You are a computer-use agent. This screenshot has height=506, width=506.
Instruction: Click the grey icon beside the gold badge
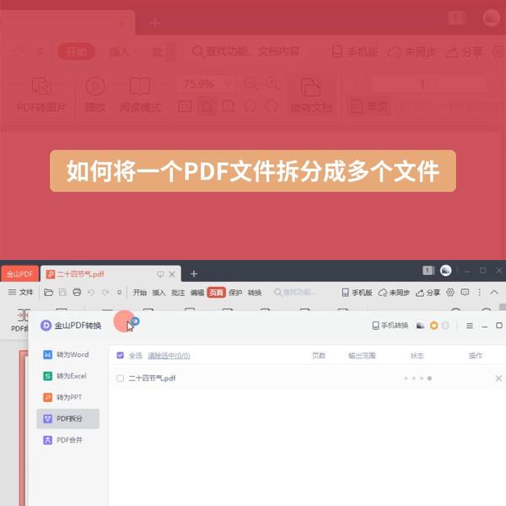445,326
